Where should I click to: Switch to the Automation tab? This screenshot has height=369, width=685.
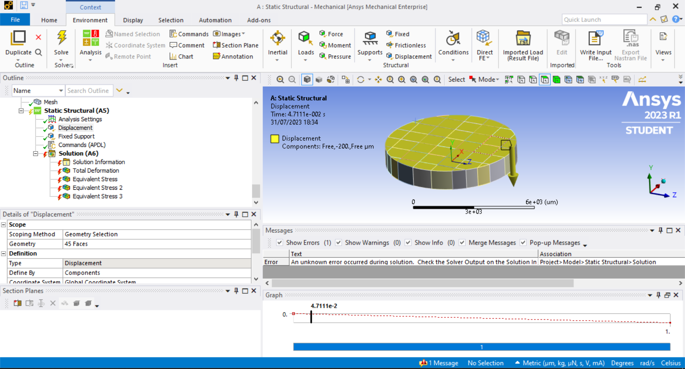click(215, 20)
